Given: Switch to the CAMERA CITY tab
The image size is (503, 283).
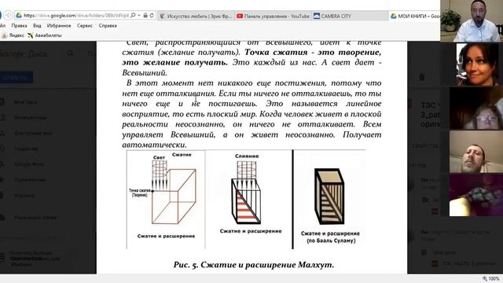Looking at the screenshot, I should (x=350, y=16).
